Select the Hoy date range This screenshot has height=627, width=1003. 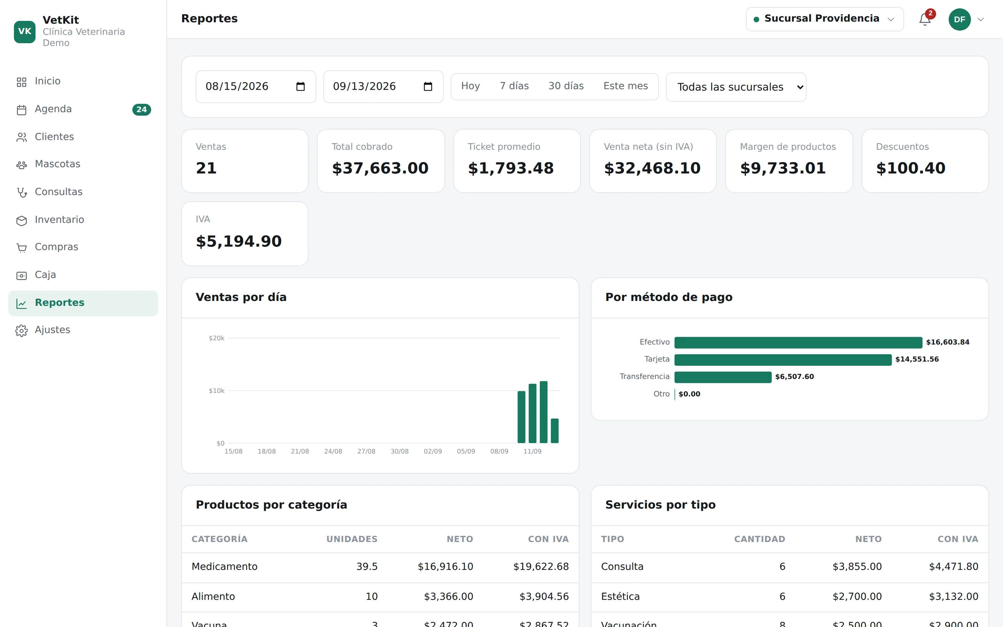click(x=471, y=86)
